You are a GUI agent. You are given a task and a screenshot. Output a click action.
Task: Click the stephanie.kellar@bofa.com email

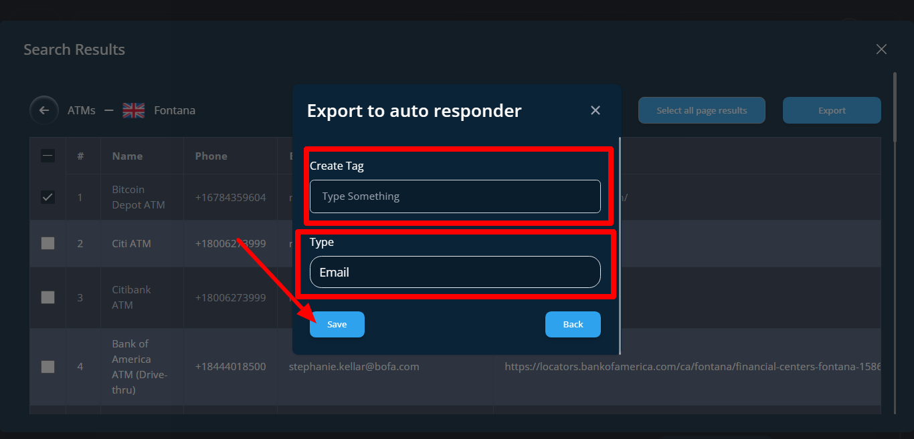coord(354,366)
